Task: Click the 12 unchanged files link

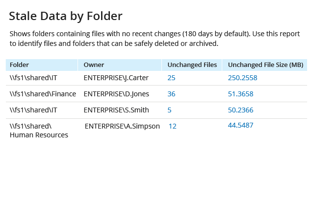Action: pos(172,126)
